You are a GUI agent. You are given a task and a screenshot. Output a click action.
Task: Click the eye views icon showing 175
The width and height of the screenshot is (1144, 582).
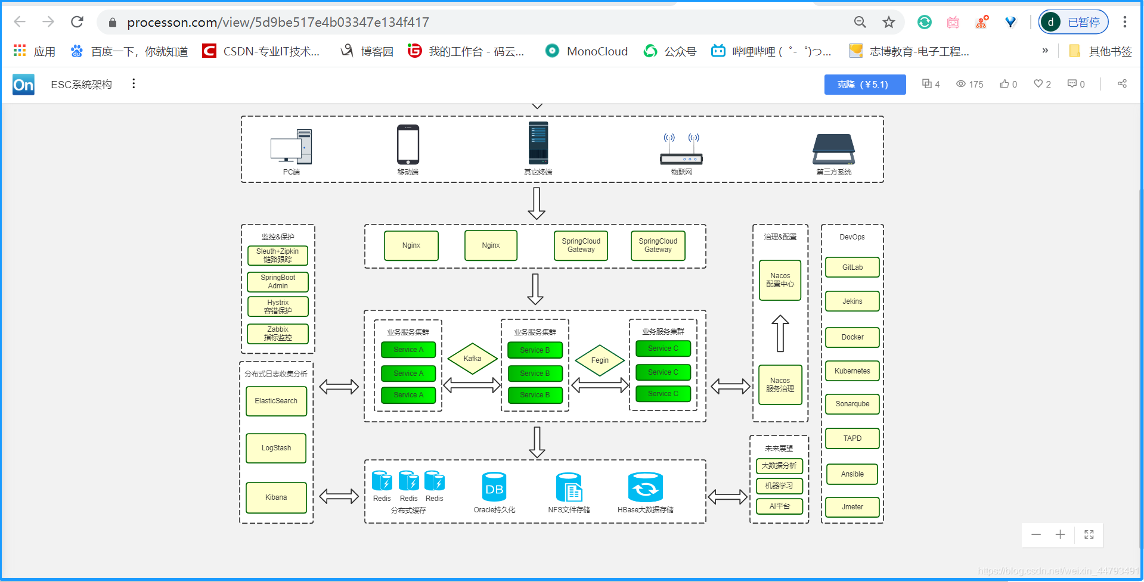pos(960,84)
